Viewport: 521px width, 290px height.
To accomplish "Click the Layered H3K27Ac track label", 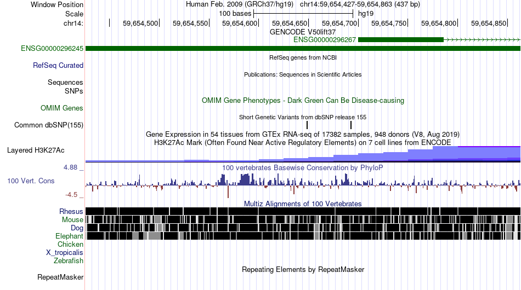I will [x=36, y=150].
